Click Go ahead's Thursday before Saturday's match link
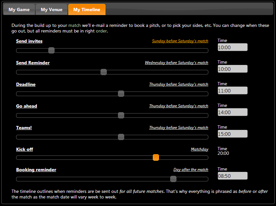 pos(179,106)
